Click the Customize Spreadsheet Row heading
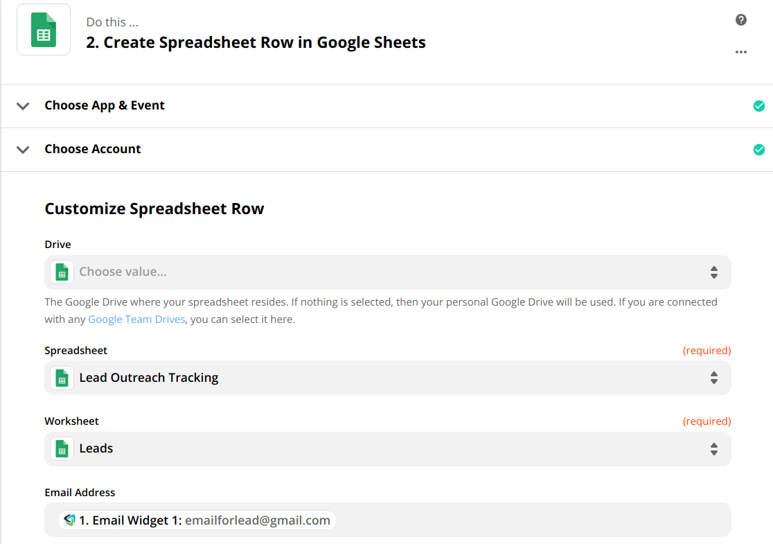 coord(154,209)
